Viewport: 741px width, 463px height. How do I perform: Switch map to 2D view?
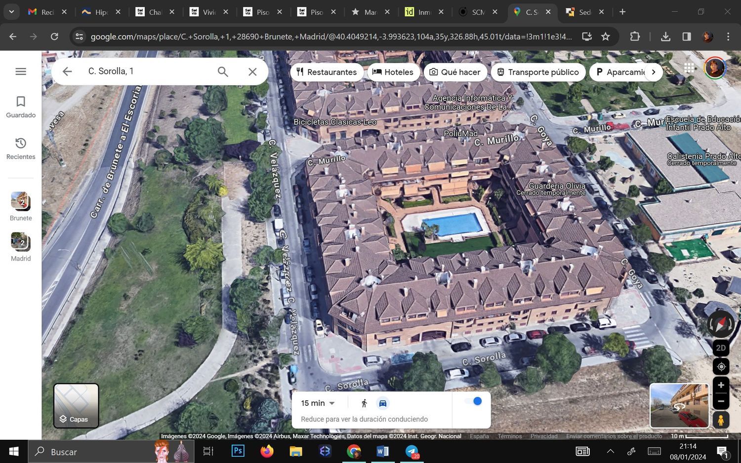point(721,348)
